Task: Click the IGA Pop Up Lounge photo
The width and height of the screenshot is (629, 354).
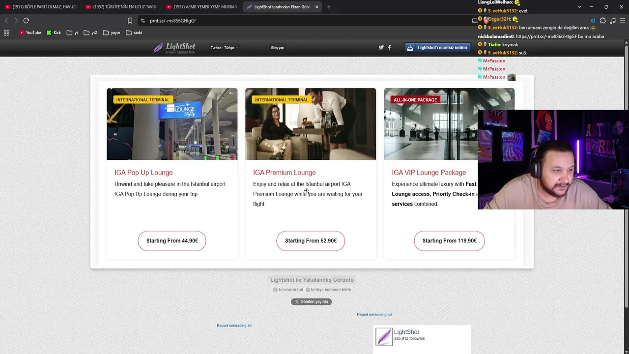Action: click(x=172, y=124)
